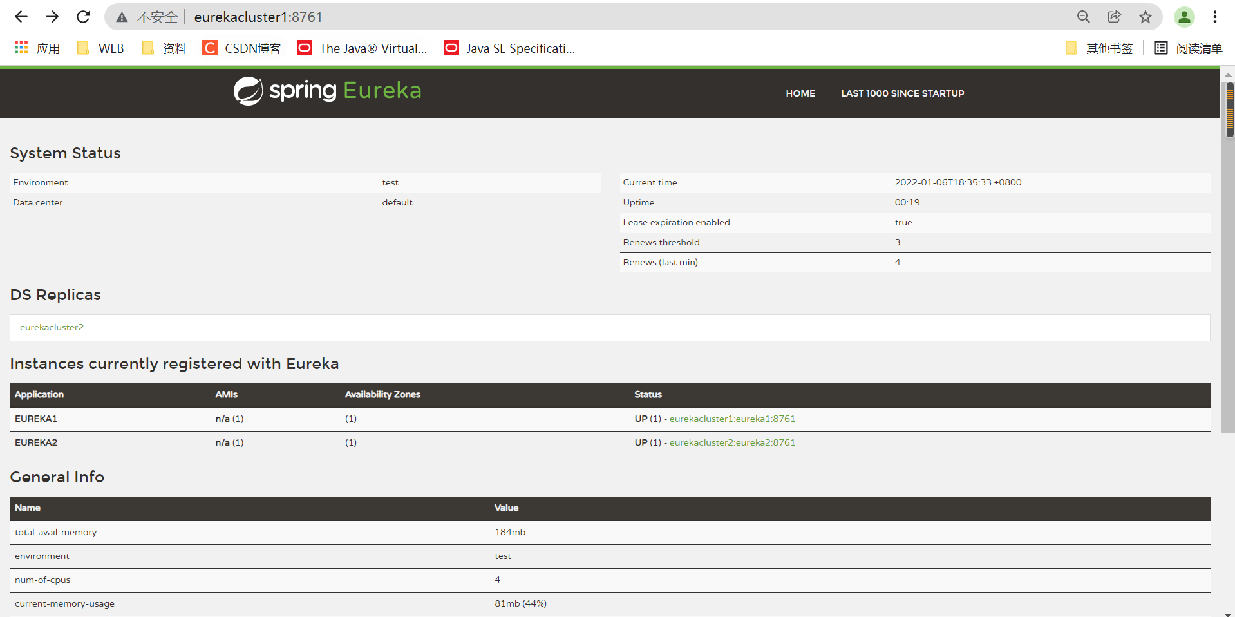Click the Current time value 2022-01-06T18:35:33
The width and height of the screenshot is (1235, 617).
pos(957,182)
